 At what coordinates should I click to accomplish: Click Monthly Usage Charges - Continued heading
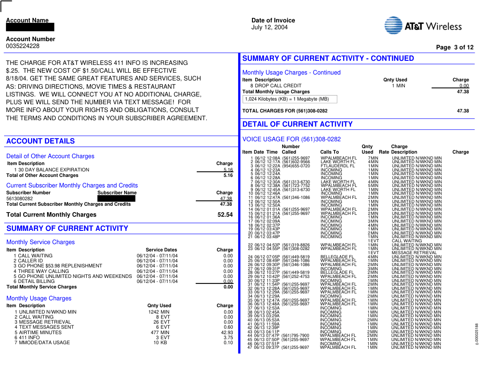tap(291, 73)
